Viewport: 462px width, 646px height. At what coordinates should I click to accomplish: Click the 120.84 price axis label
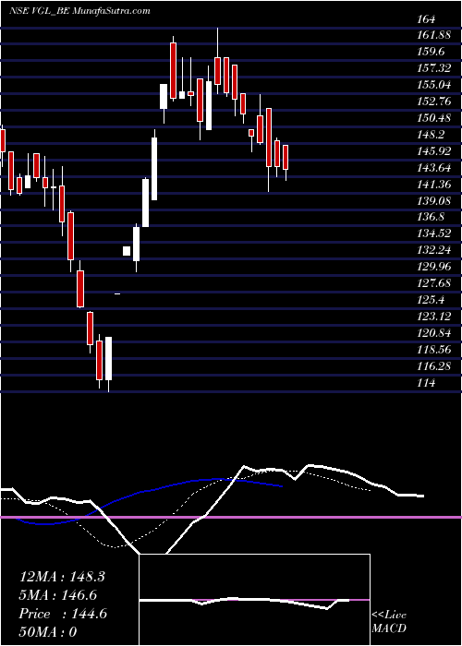point(433,333)
